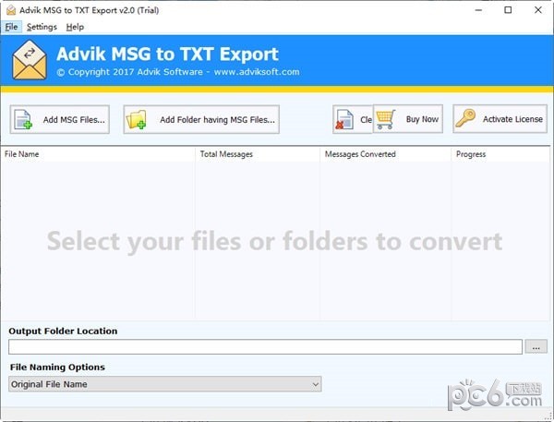Click the File Name column header
This screenshot has height=422, width=554.
point(98,154)
